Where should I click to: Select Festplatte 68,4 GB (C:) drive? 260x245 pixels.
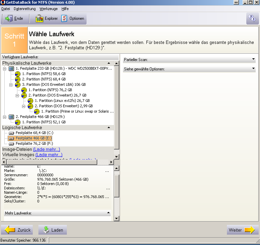[x=34, y=133]
